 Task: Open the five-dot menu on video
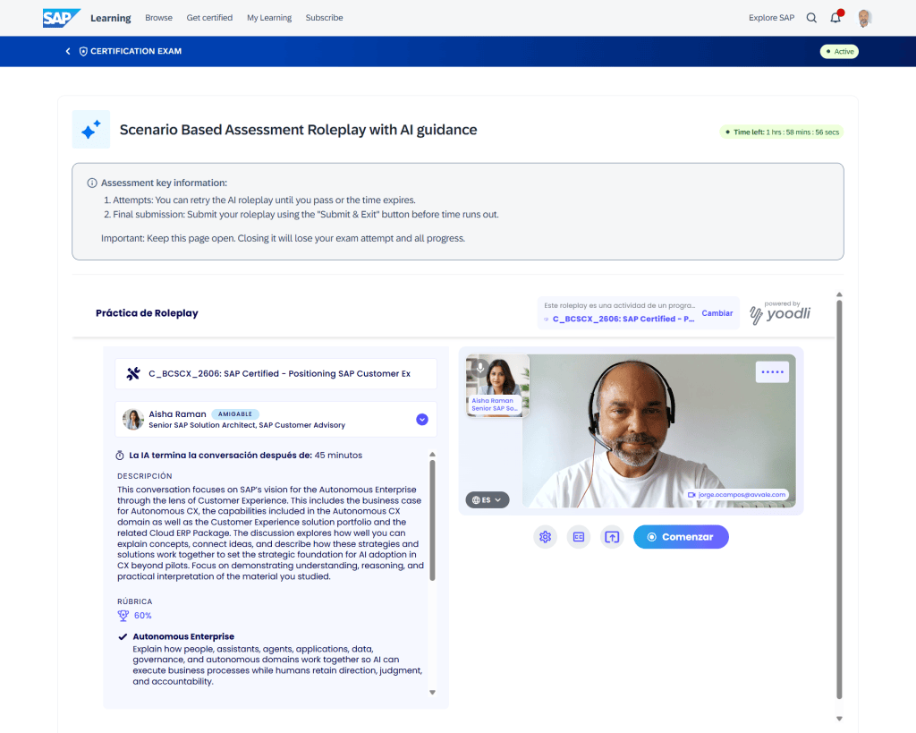(x=772, y=371)
